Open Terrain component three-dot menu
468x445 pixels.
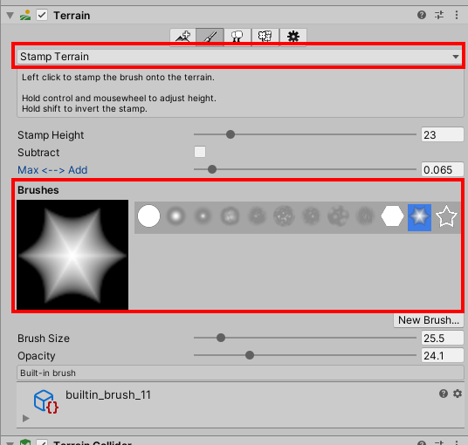tap(457, 15)
